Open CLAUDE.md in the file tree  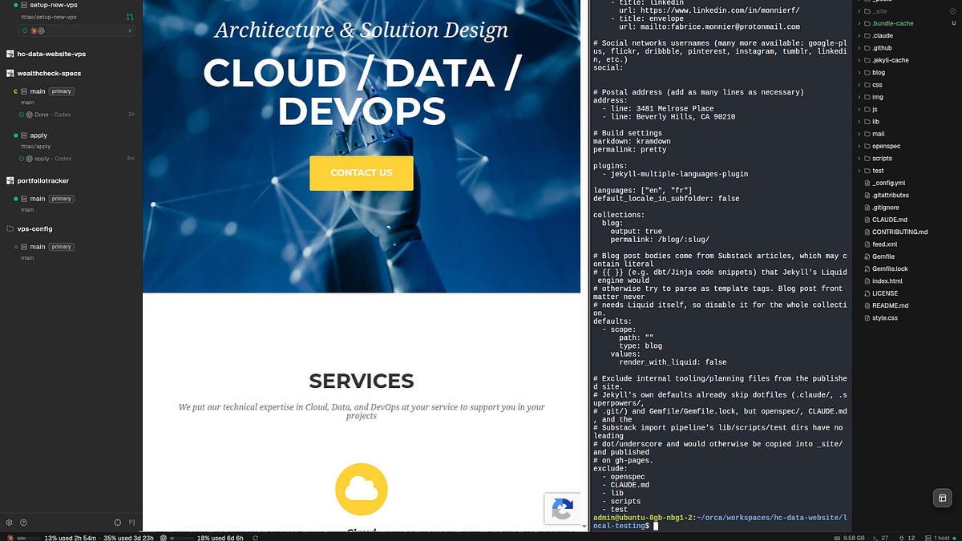pos(890,220)
